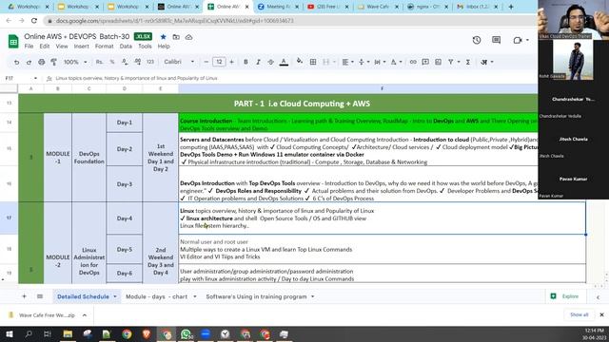Viewport: 609px width, 342px height.
Task: Apply currency Rs. number format
Action: pos(99,62)
